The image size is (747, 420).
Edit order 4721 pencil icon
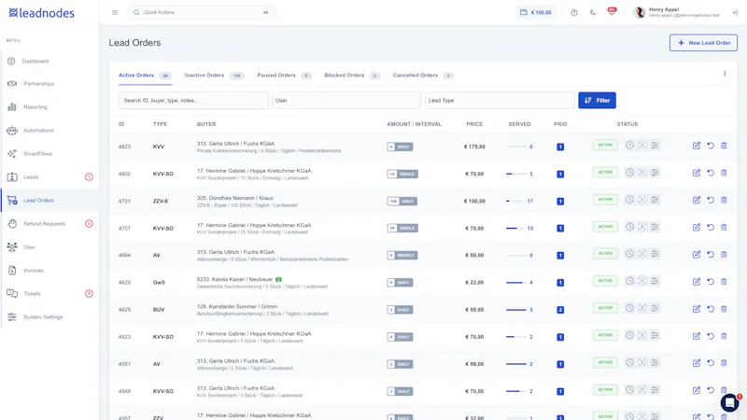pos(696,200)
